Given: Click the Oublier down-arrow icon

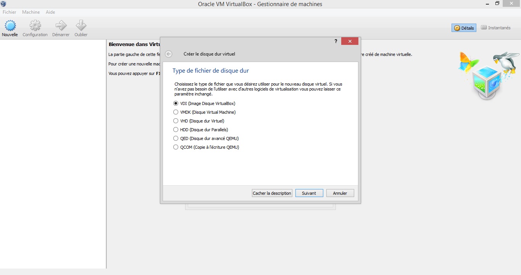Looking at the screenshot, I should [x=81, y=25].
